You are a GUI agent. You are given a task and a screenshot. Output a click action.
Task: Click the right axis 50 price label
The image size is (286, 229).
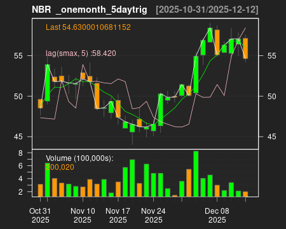(x=272, y=97)
